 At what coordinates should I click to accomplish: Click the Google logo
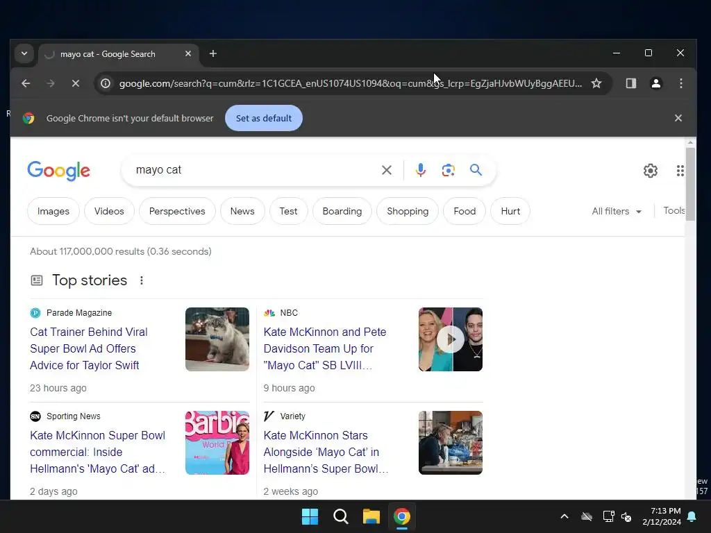(58, 171)
